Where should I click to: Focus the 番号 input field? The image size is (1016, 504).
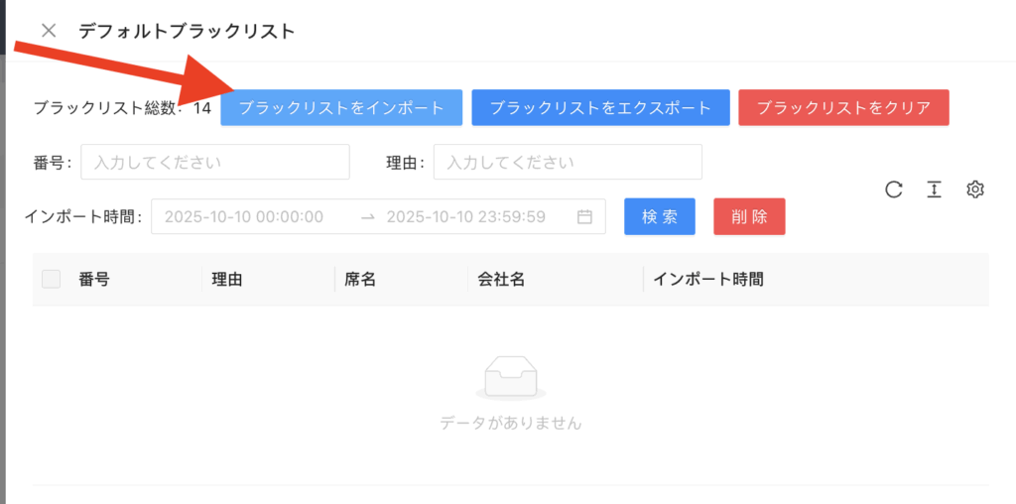tap(214, 162)
